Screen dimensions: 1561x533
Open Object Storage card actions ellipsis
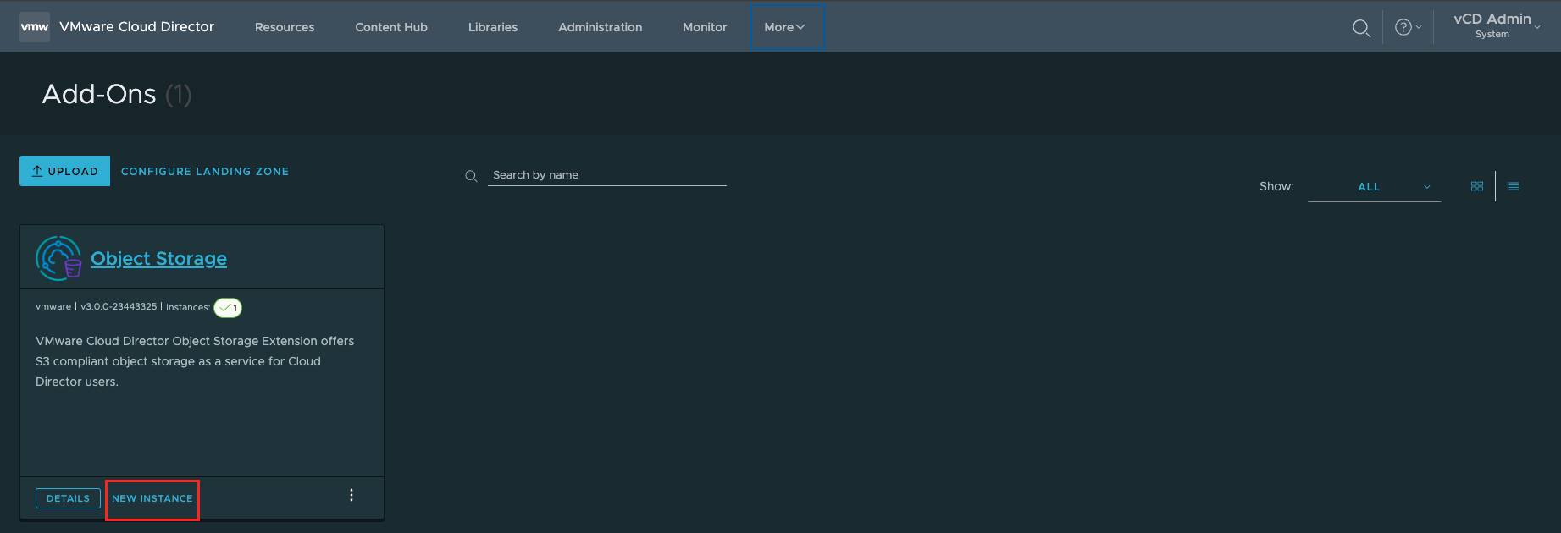[352, 495]
